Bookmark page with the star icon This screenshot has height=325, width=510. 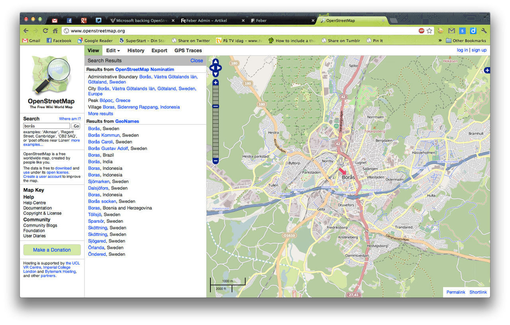click(x=430, y=31)
